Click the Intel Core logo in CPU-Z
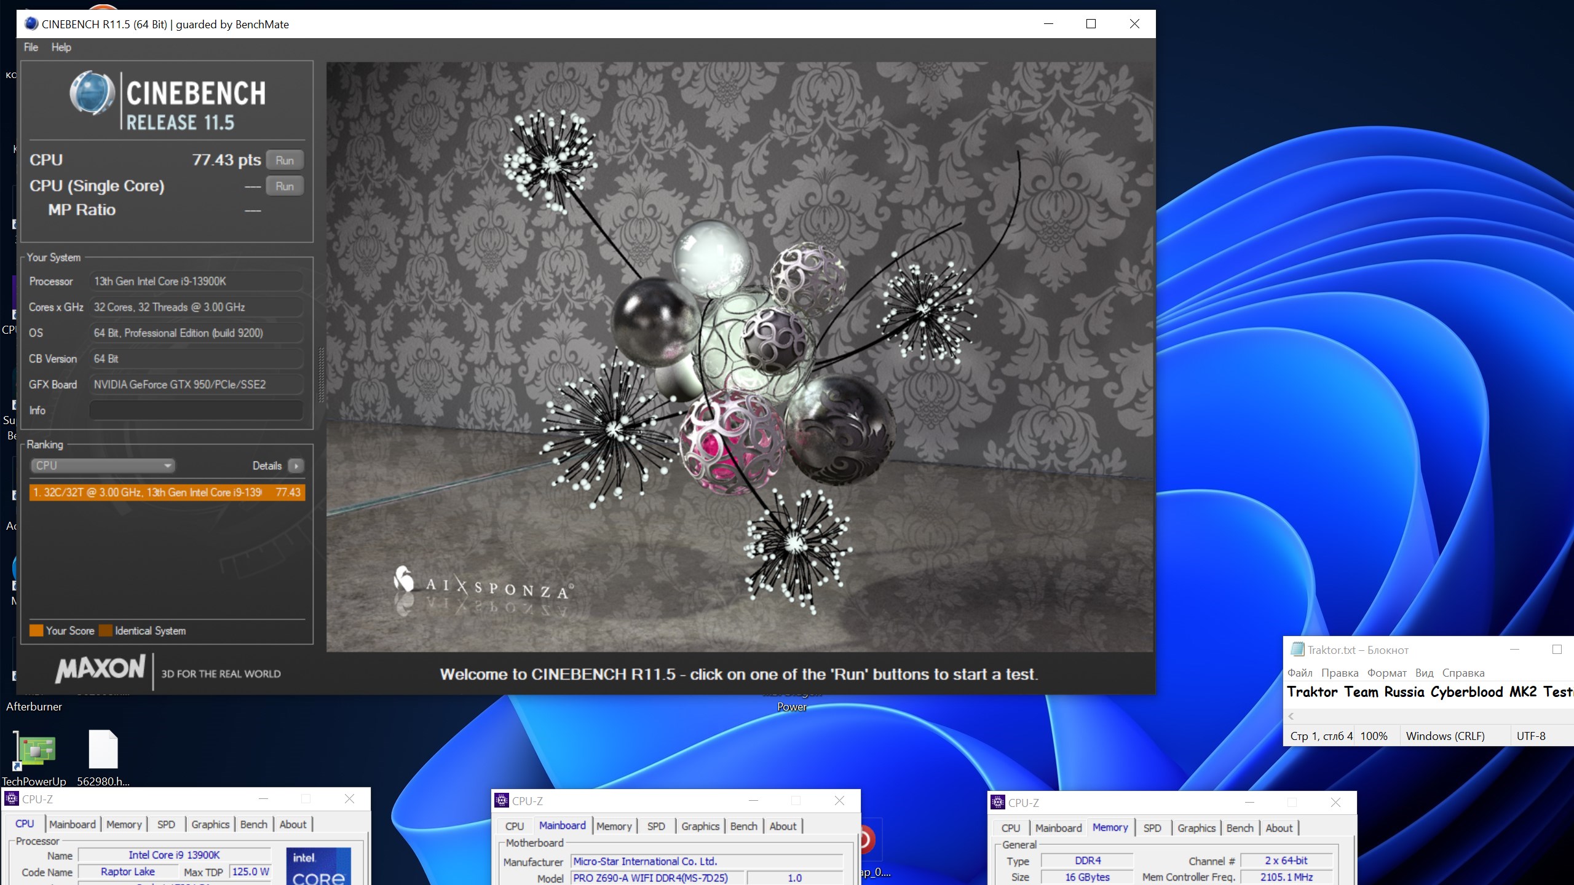Screen dimensions: 1574x885 pos(318,867)
